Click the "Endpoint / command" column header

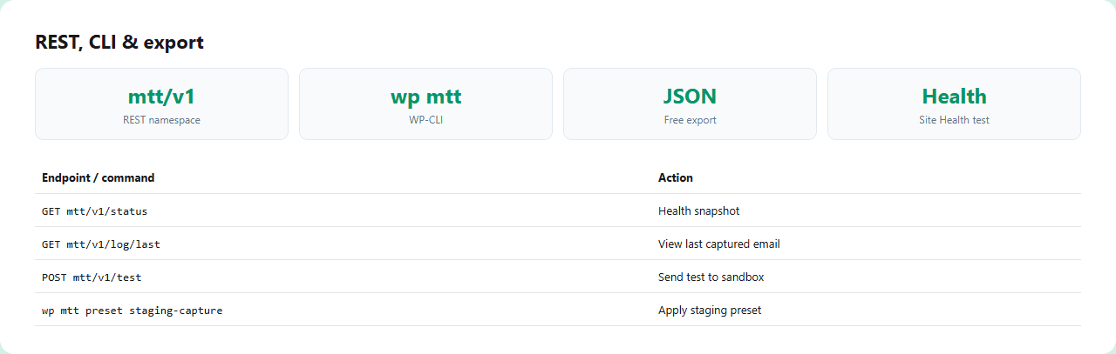point(98,177)
